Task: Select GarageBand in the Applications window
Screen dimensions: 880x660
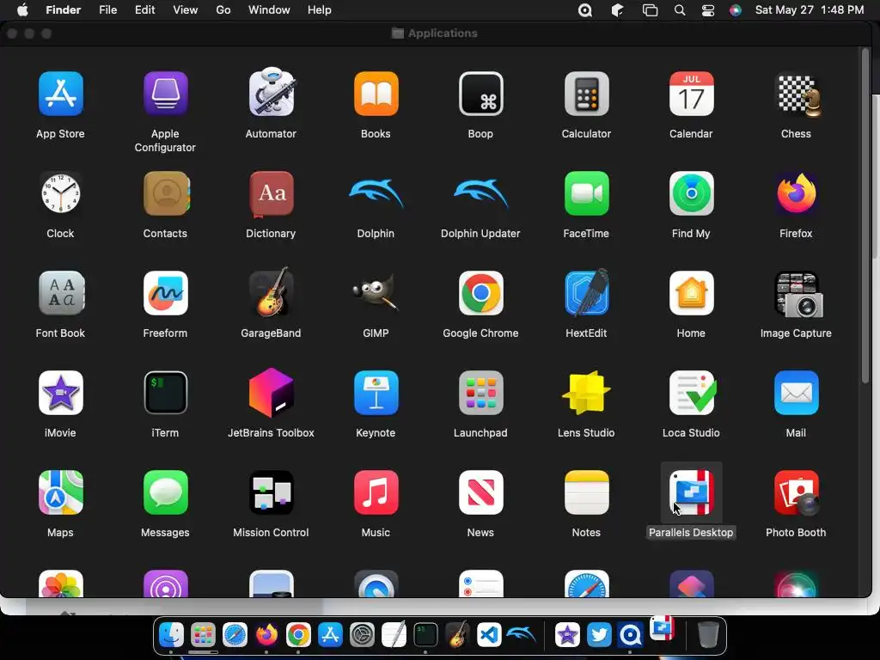Action: pyautogui.click(x=271, y=292)
